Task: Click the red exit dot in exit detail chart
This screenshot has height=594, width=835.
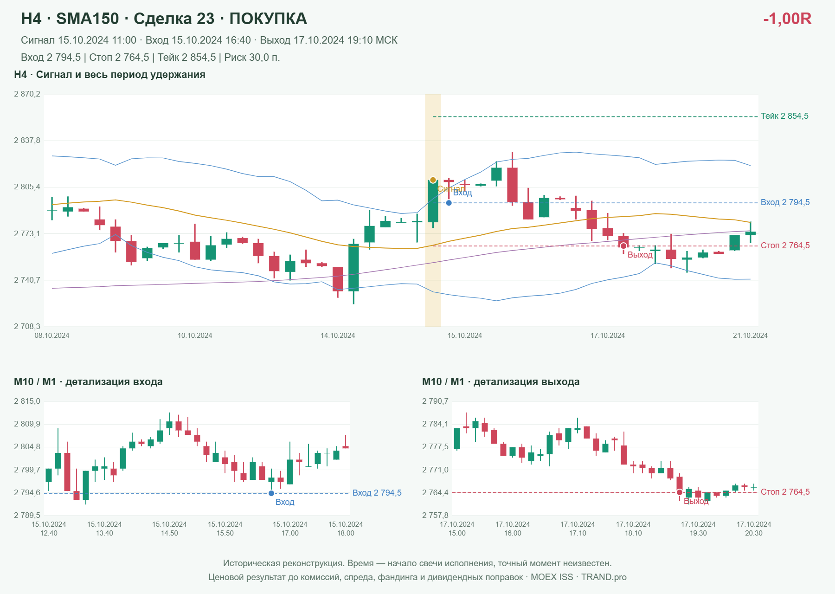Action: coord(680,492)
